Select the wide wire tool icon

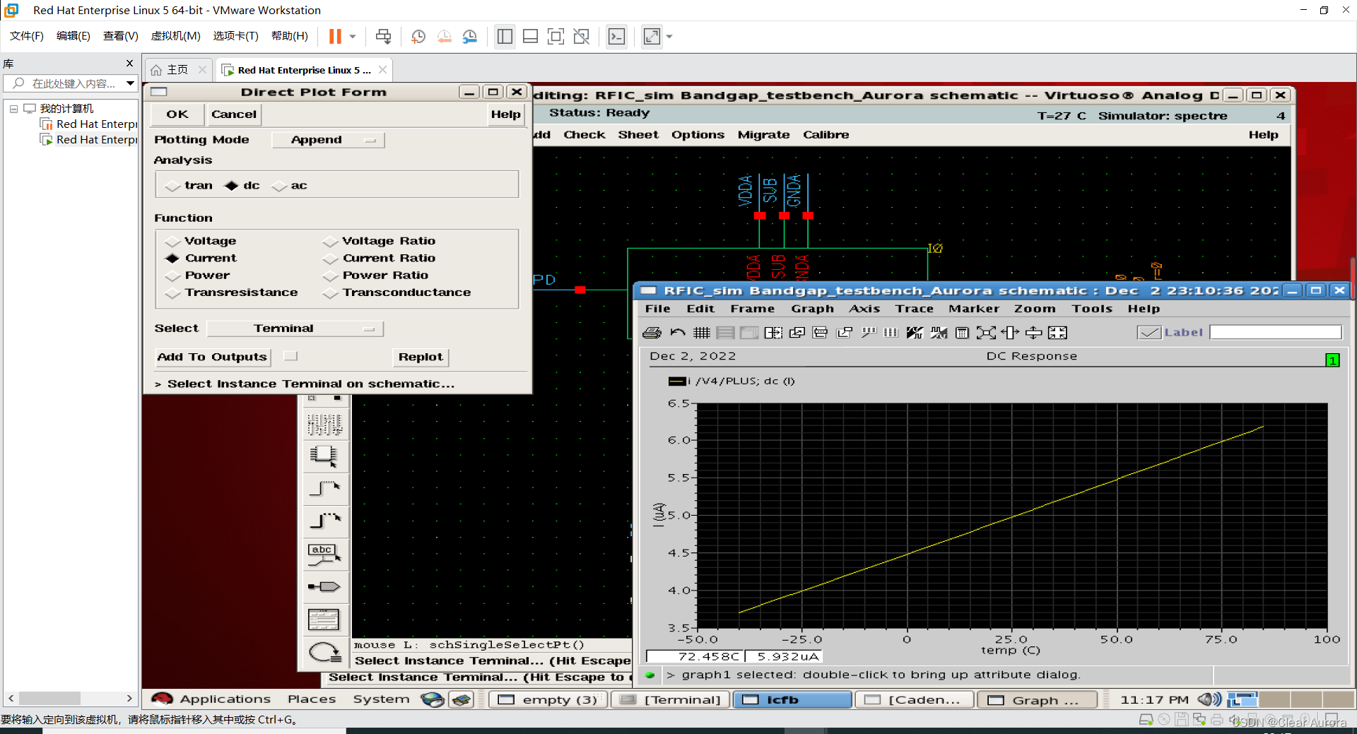click(324, 521)
